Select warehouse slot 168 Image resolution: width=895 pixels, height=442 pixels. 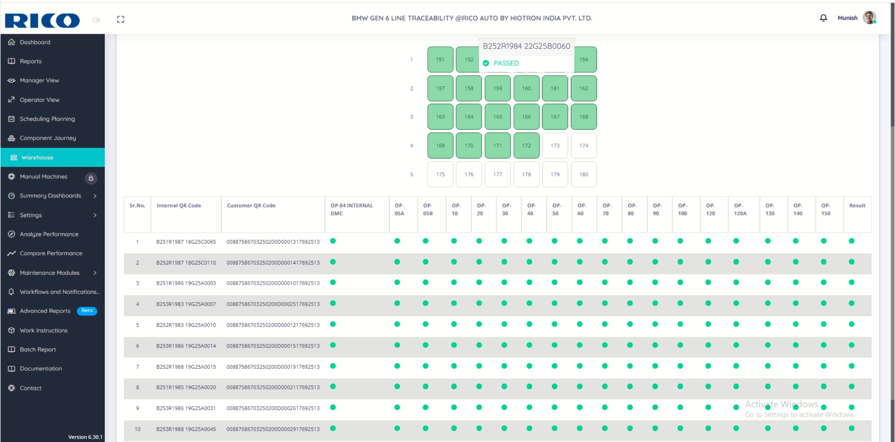(584, 117)
